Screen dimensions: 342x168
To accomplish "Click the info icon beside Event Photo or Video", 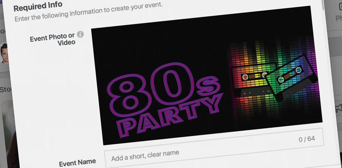I will pyautogui.click(x=80, y=34).
